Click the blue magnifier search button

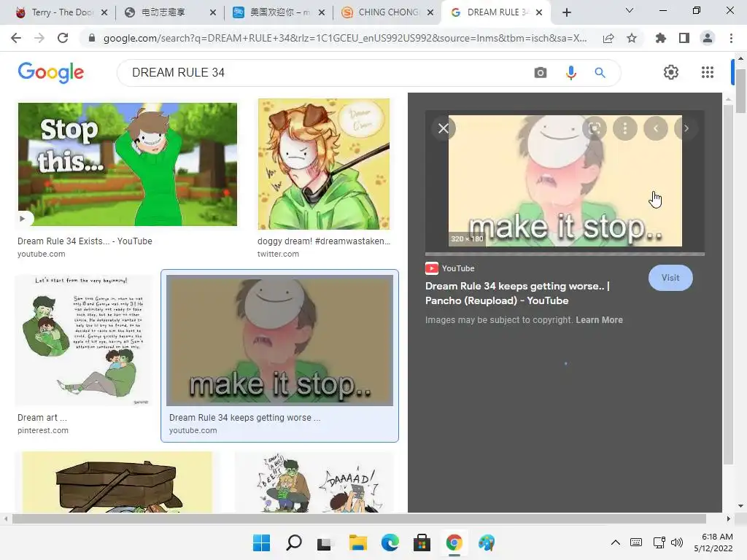coord(600,72)
